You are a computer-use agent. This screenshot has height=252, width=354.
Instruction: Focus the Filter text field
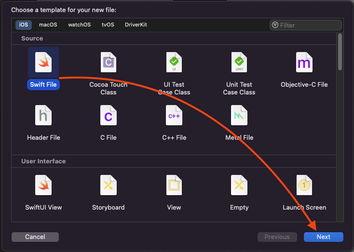coord(306,25)
